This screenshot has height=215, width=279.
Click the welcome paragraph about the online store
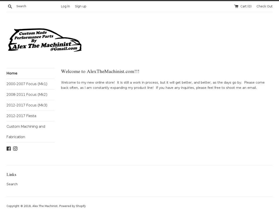point(163,85)
